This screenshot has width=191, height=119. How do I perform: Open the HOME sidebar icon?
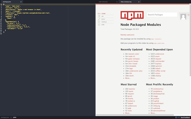point(99,14)
